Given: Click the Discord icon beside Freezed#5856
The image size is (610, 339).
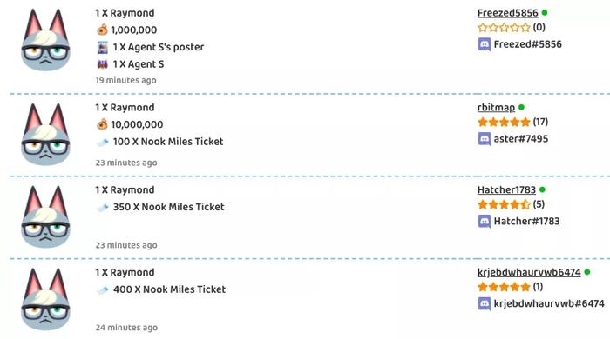Looking at the screenshot, I should coord(484,44).
